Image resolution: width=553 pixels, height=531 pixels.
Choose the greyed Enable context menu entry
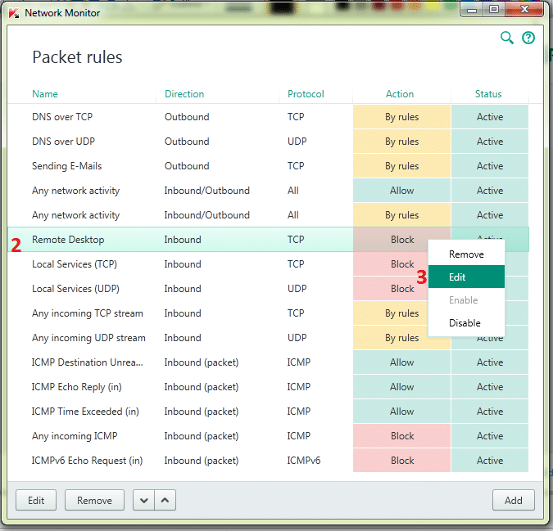466,300
